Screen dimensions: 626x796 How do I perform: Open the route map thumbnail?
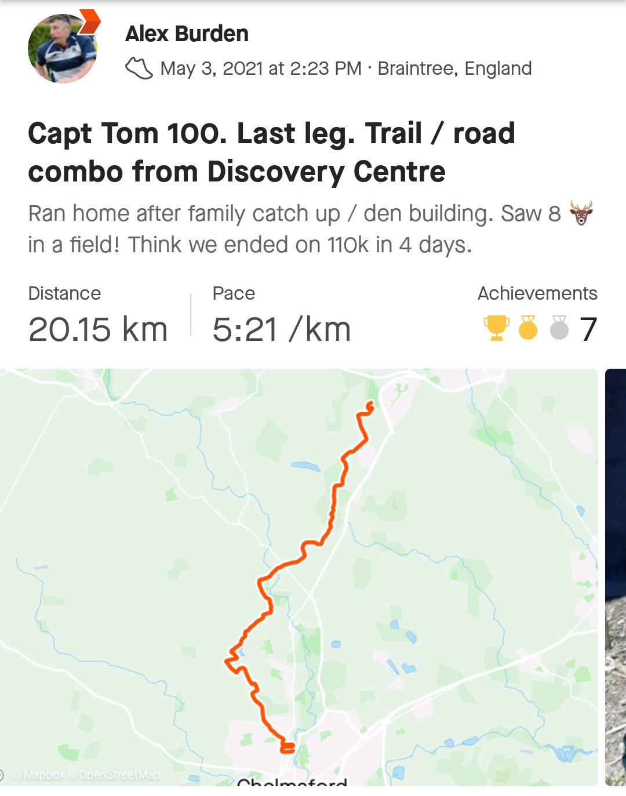click(x=299, y=577)
